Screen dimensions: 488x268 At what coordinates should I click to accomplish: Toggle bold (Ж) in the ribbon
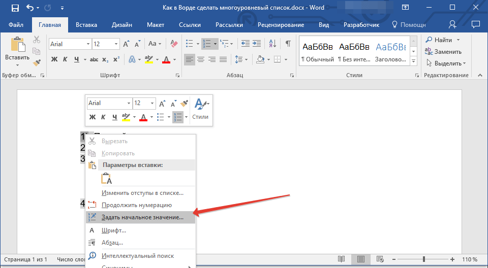coord(54,59)
